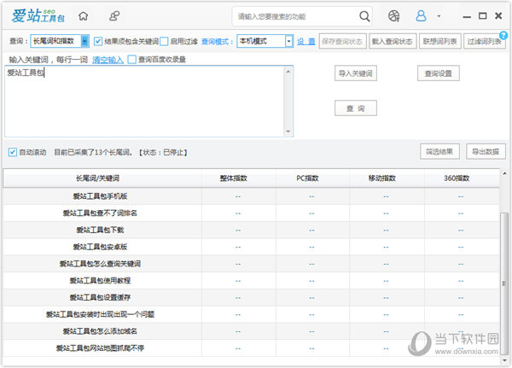512x368 pixels.
Task: Select row 爱站工具包网站地图抓爬不停
Action: click(251, 348)
